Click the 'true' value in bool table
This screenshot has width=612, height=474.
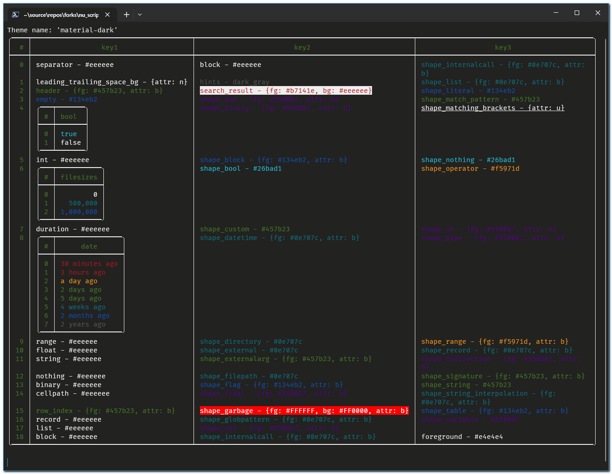69,134
